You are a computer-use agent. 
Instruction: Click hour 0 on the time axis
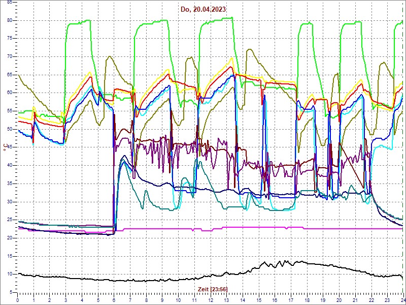tap(17, 300)
